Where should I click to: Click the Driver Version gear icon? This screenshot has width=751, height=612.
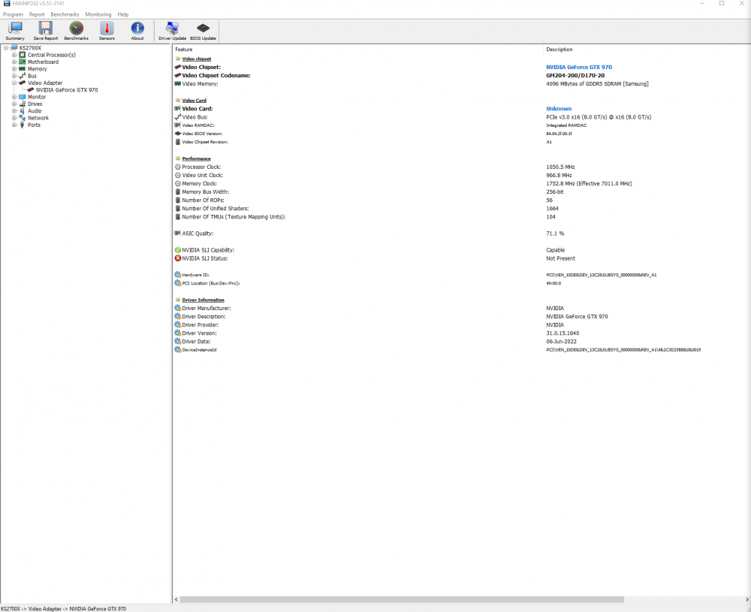click(x=178, y=333)
